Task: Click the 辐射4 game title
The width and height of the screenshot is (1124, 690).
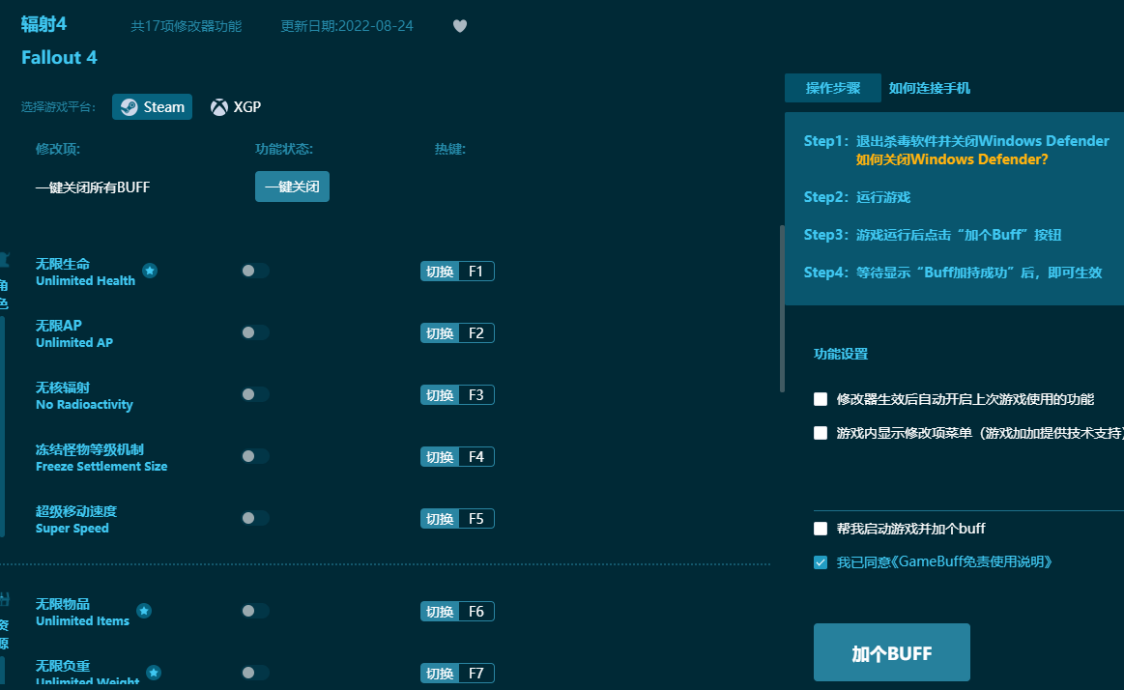Action: click(43, 24)
